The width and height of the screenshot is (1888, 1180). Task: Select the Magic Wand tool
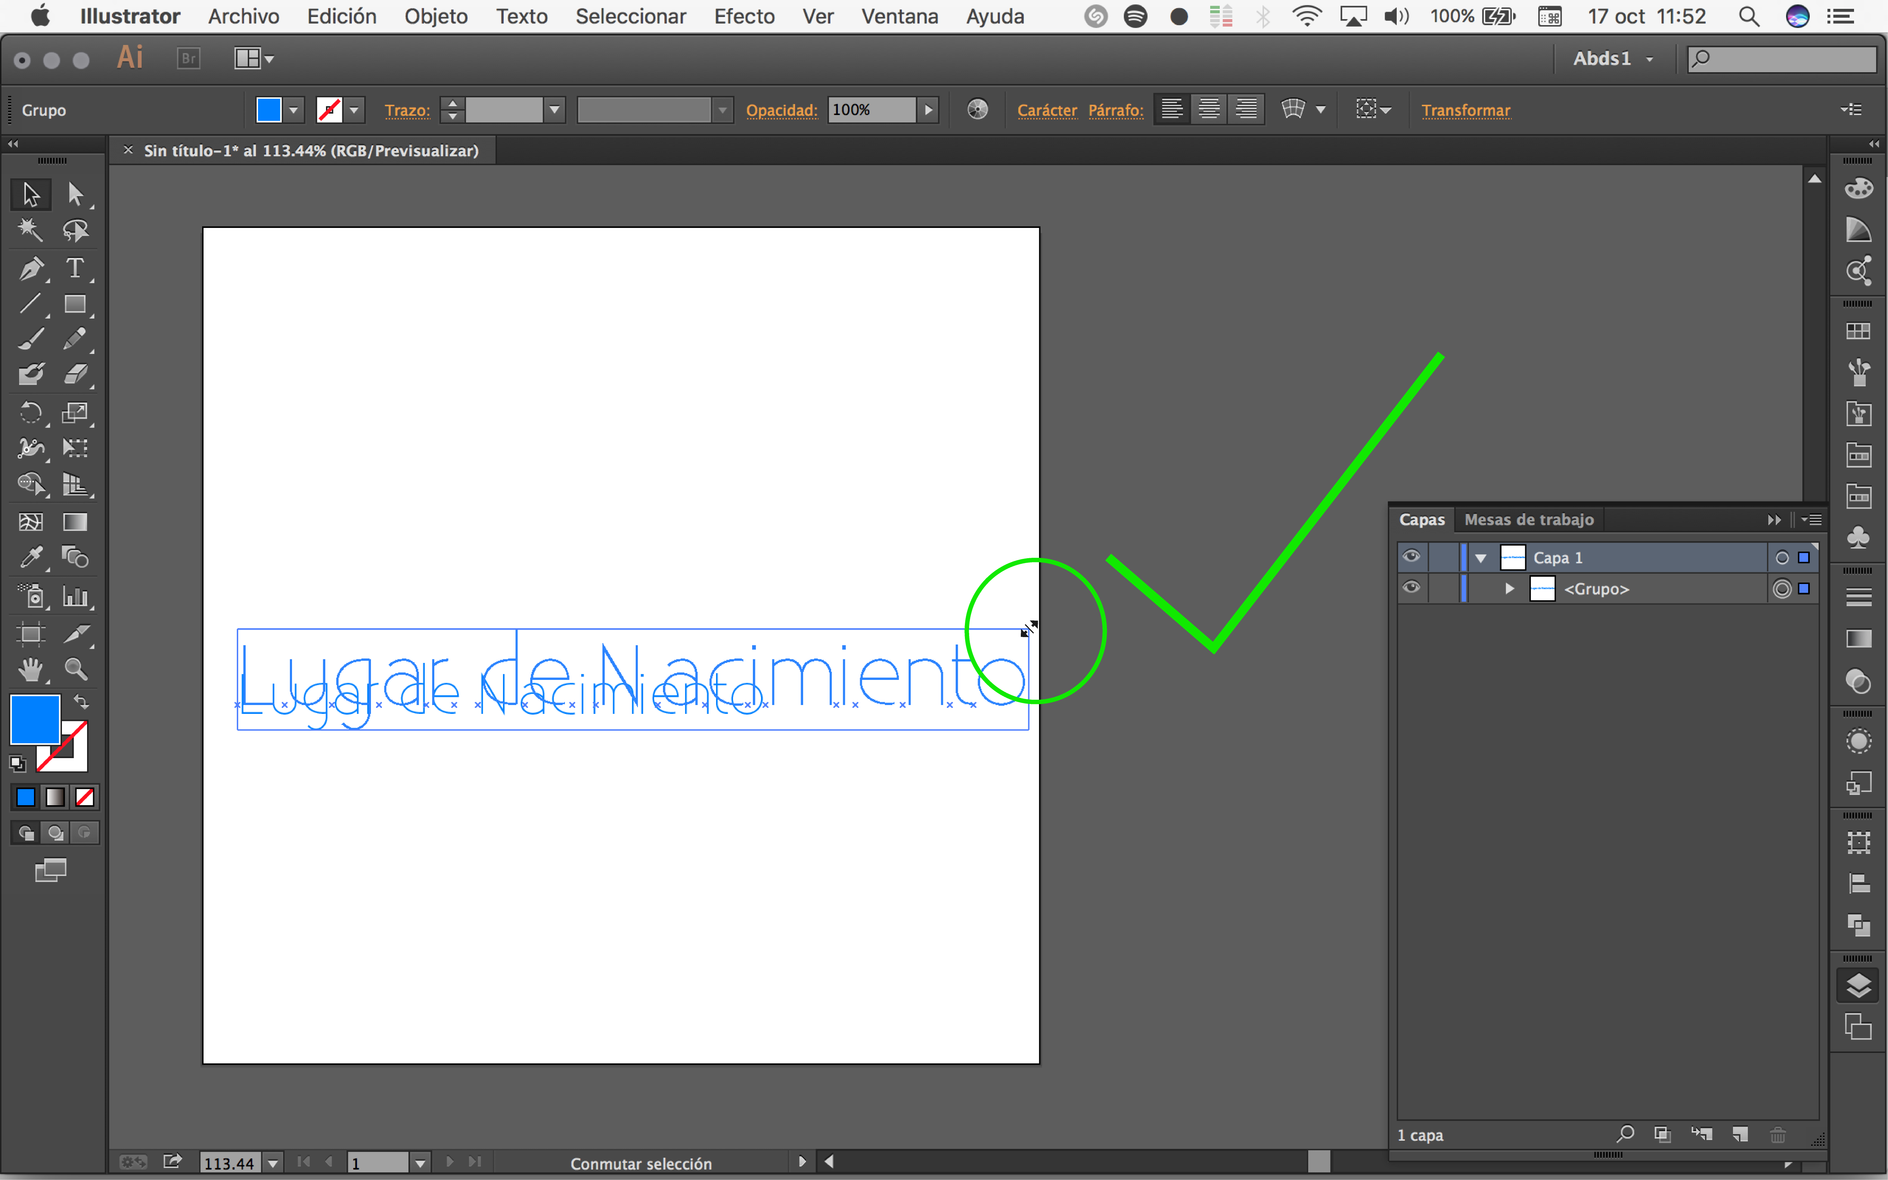coord(30,230)
